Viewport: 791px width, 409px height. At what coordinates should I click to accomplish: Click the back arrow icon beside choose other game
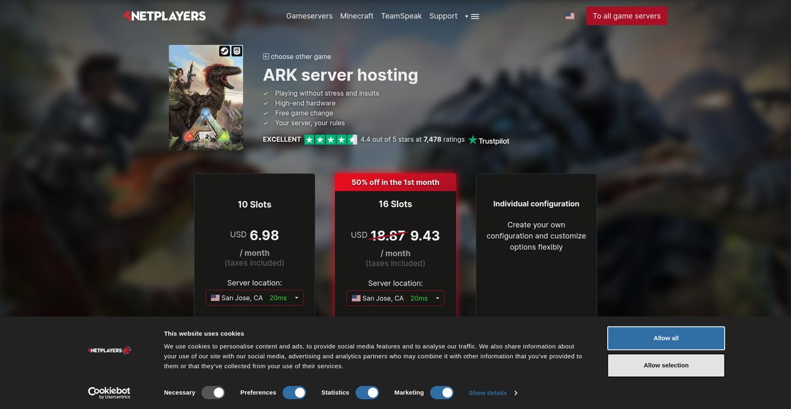(x=266, y=57)
